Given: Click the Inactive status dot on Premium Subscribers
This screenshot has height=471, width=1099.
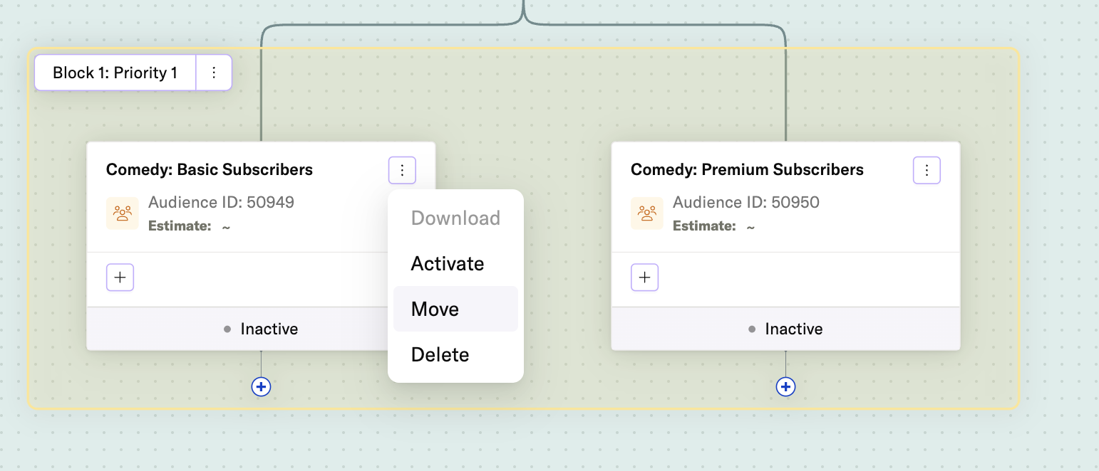Looking at the screenshot, I should click(752, 329).
